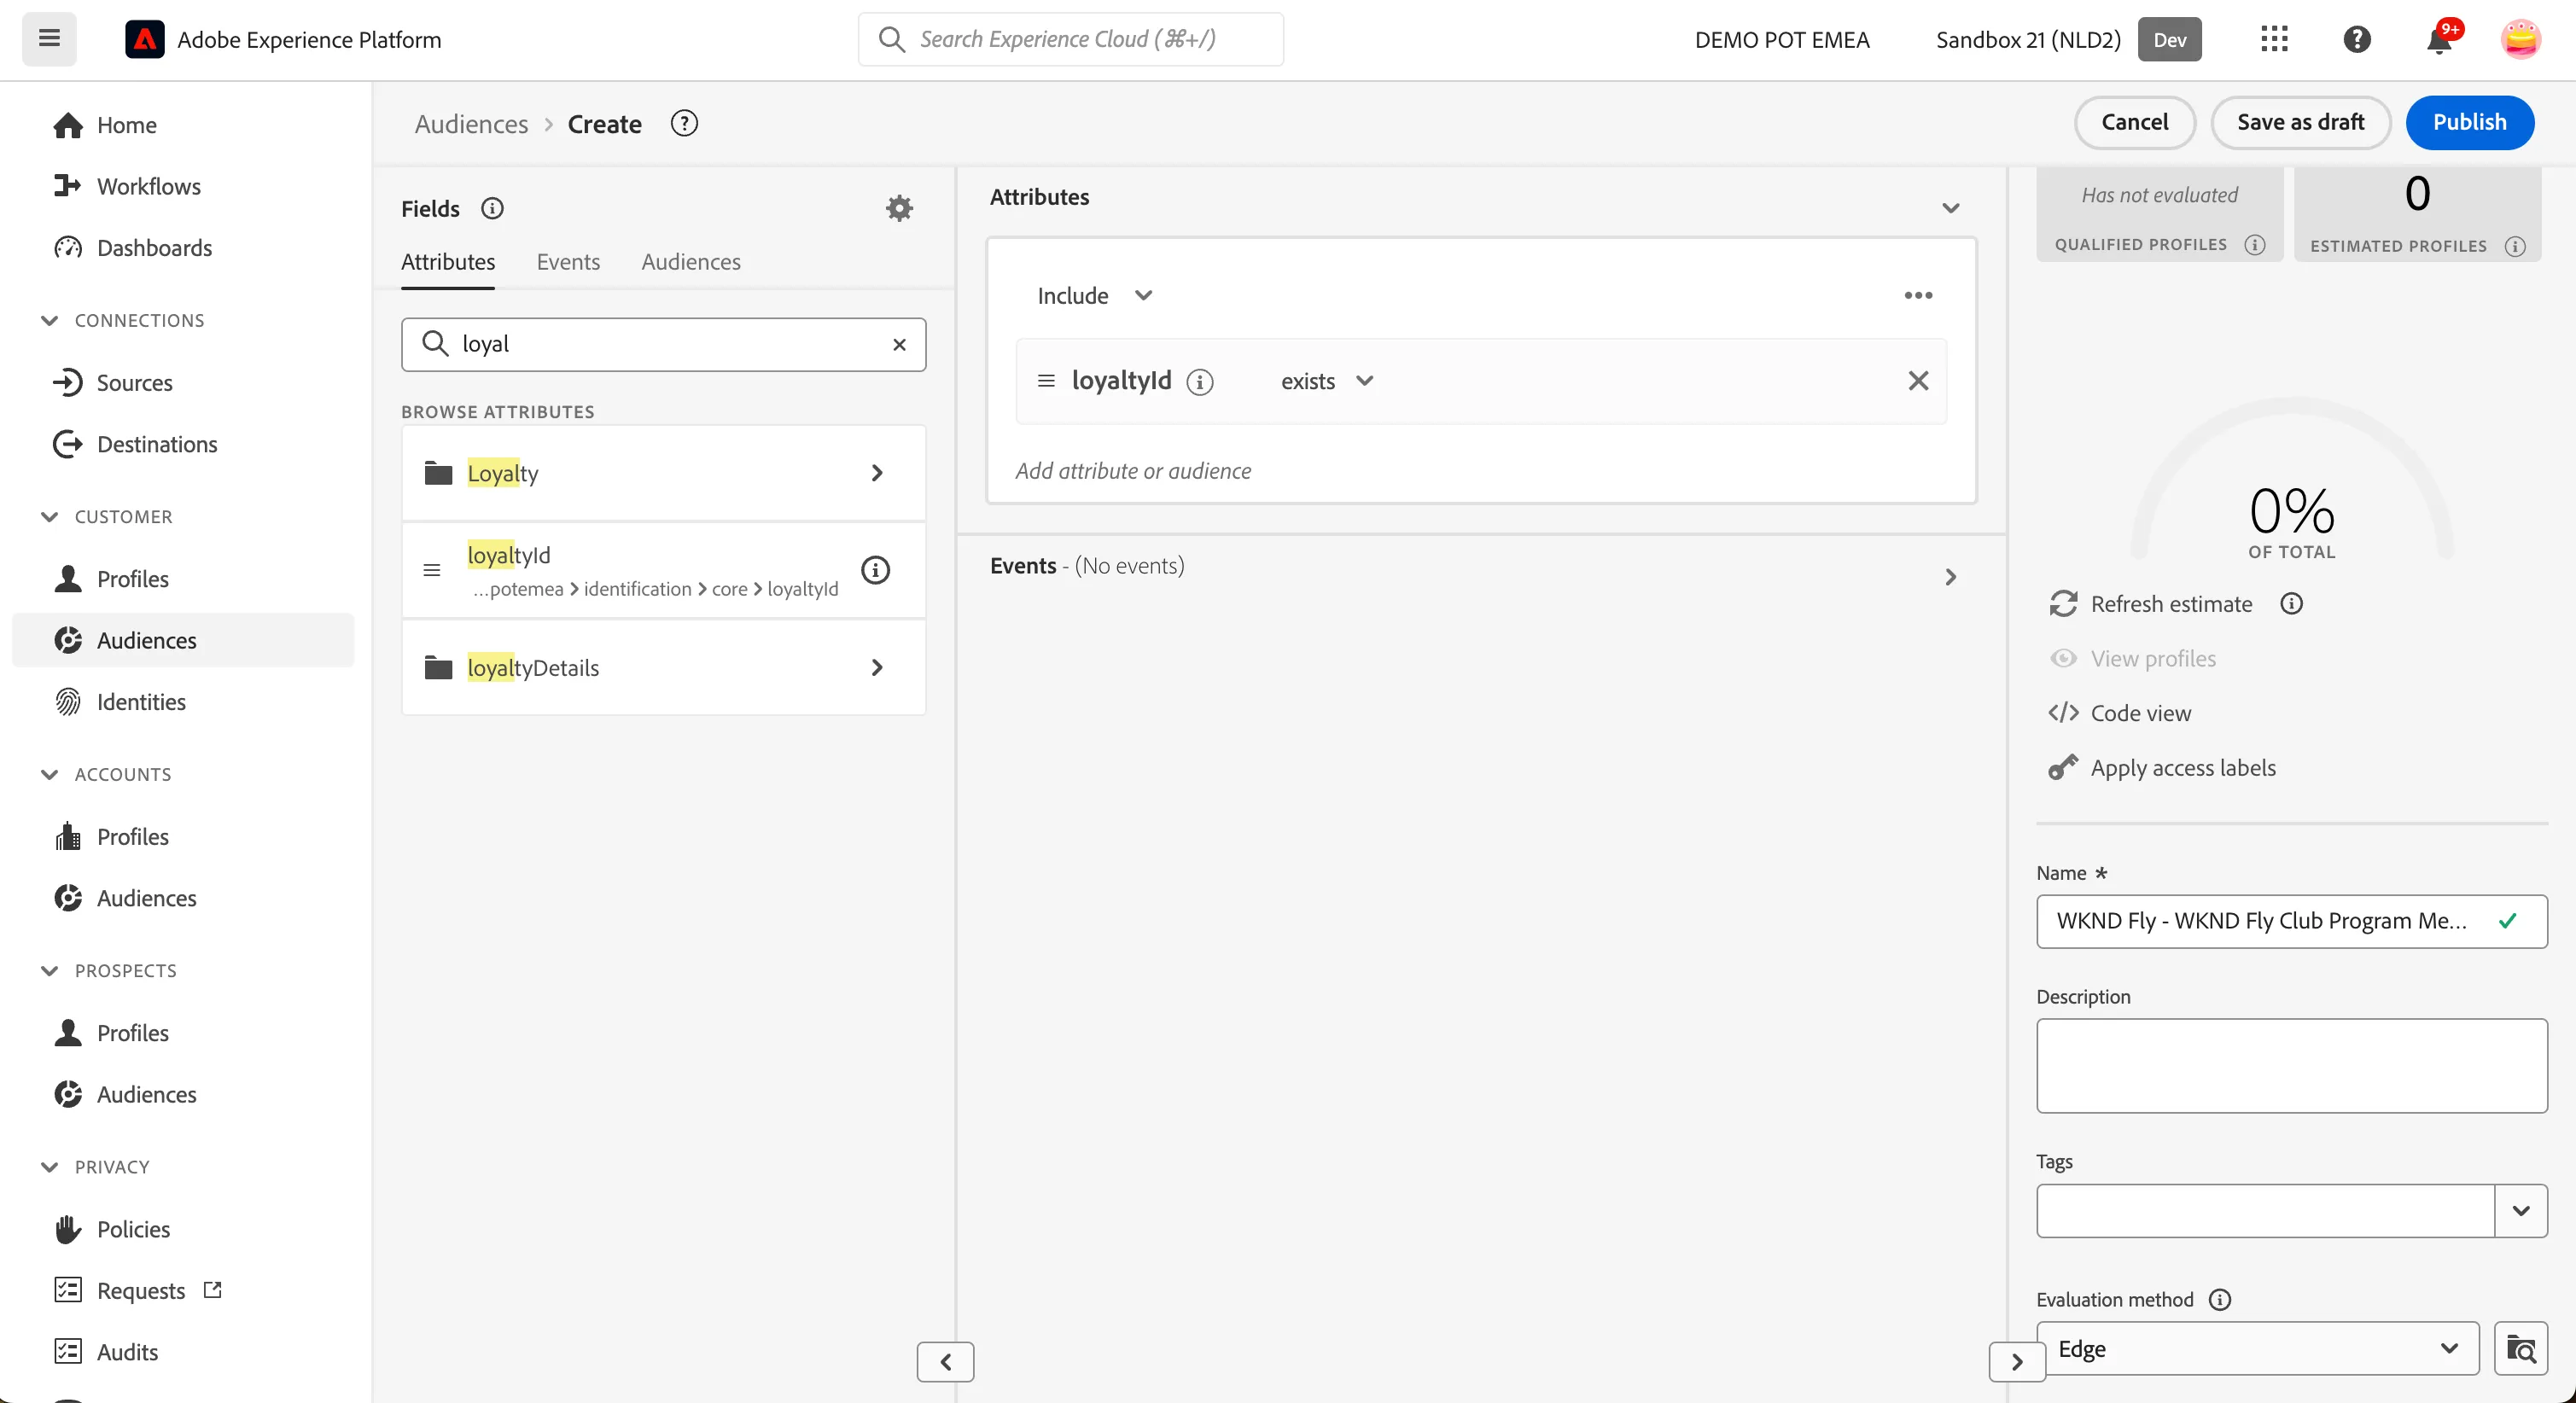The image size is (2576, 1403).
Task: Open the exists operator dropdown
Action: pos(1326,381)
